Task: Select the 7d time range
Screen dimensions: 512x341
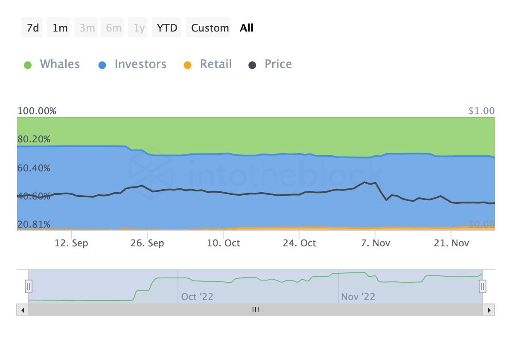Action: pos(32,27)
